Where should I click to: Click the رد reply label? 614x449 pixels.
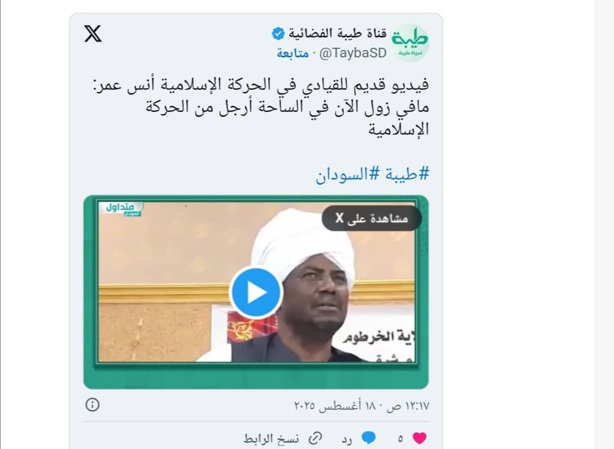(x=347, y=439)
